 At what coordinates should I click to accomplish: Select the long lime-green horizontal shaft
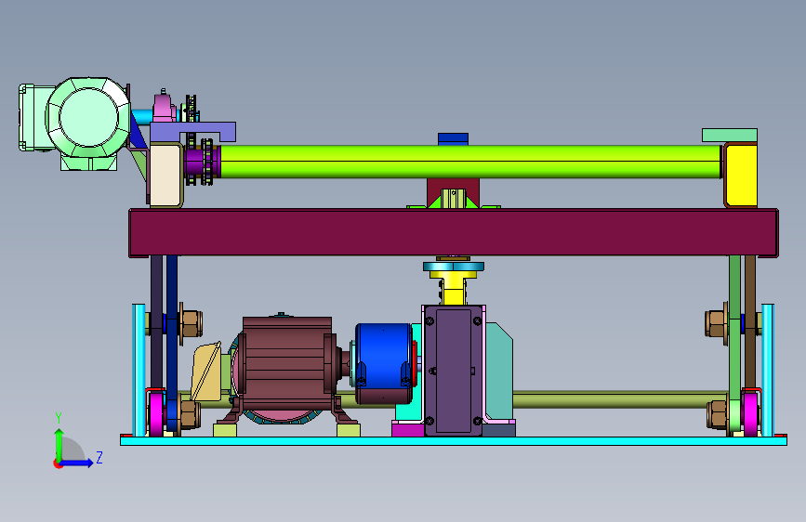[x=470, y=162]
